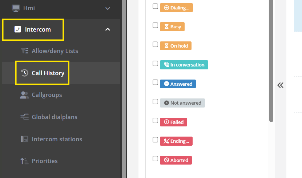Click the Intercom phone icon
Viewport: 302px width, 178px height.
[x=17, y=29]
